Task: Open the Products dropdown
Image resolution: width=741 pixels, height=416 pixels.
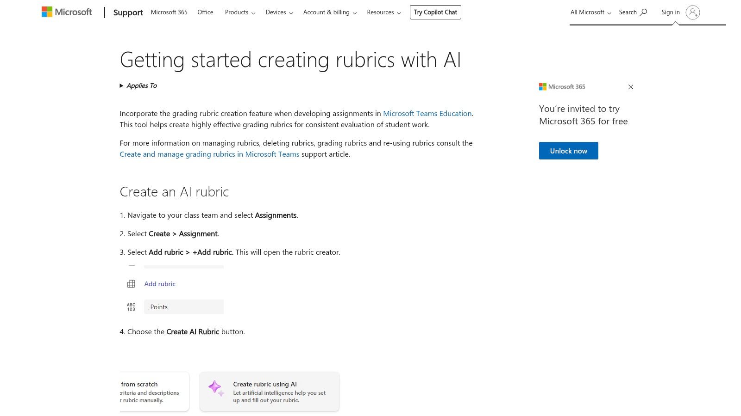Action: coord(239,12)
